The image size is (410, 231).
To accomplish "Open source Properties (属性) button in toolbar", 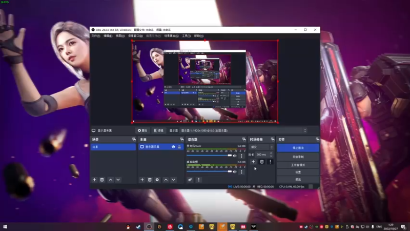I will tap(142, 130).
